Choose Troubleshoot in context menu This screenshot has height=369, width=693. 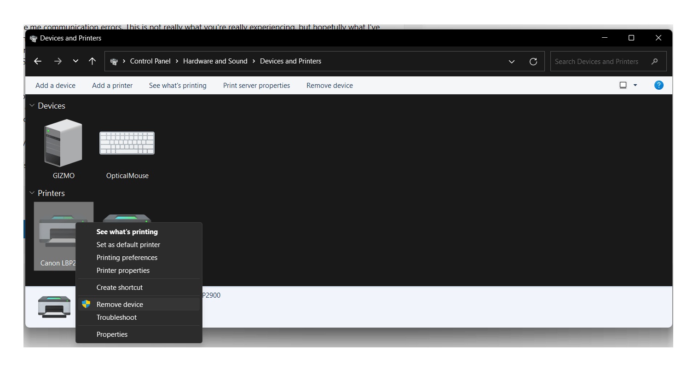[139, 317]
